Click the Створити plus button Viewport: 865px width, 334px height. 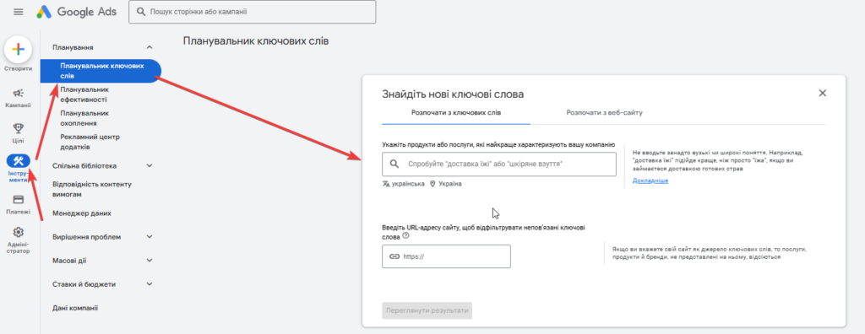19,49
